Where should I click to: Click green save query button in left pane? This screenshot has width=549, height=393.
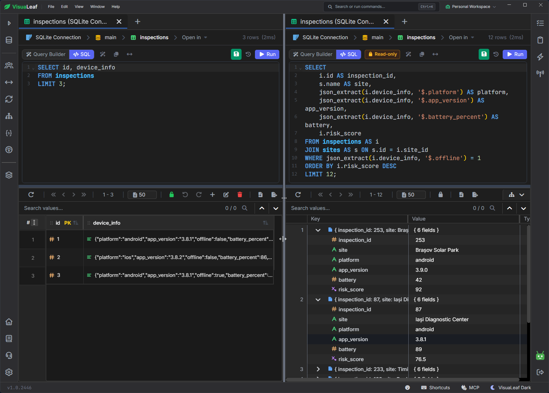[x=236, y=54]
